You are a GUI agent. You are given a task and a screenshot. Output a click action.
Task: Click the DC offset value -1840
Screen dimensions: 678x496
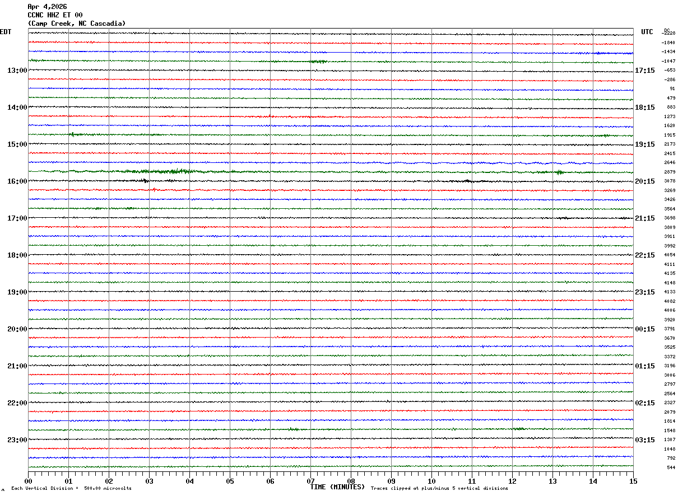[668, 43]
